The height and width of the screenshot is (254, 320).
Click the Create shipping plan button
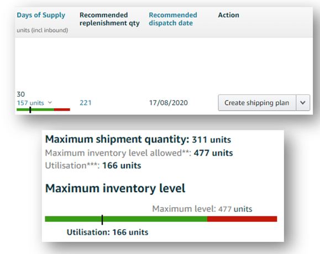click(257, 103)
